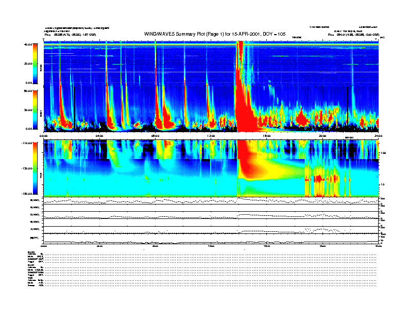Click the 04:00 tick label under RAD1 panel

pos(99,136)
